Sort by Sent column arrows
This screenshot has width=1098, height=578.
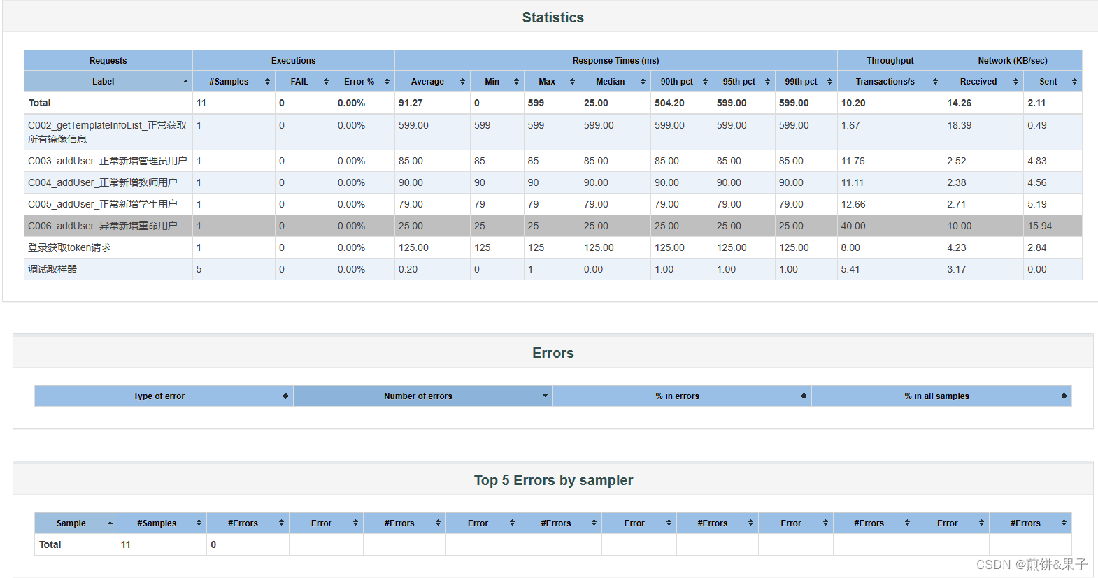pyautogui.click(x=1074, y=82)
